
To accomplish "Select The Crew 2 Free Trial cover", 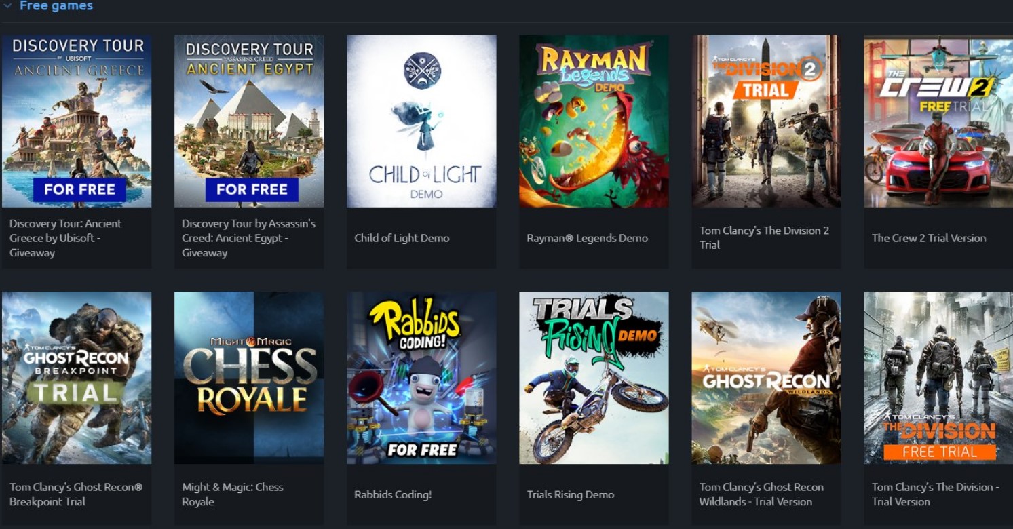I will (x=938, y=121).
